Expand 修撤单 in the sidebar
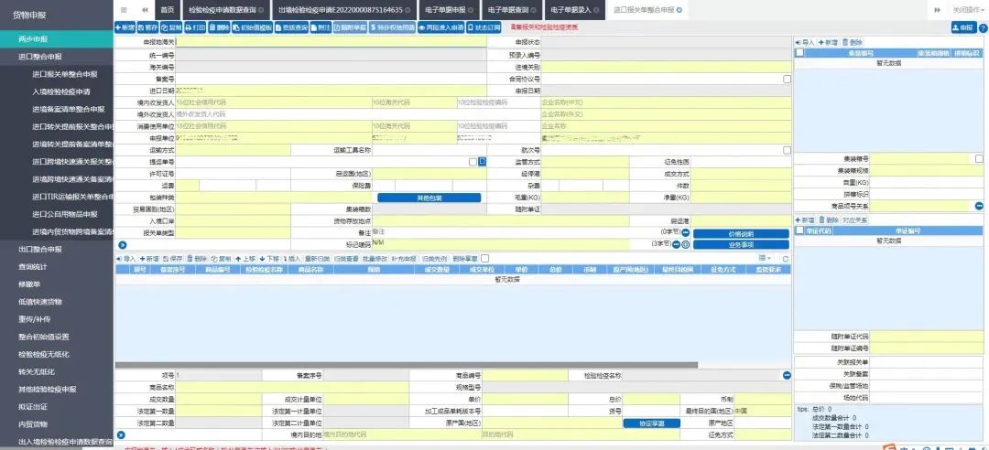The width and height of the screenshot is (989, 450). click(x=57, y=284)
